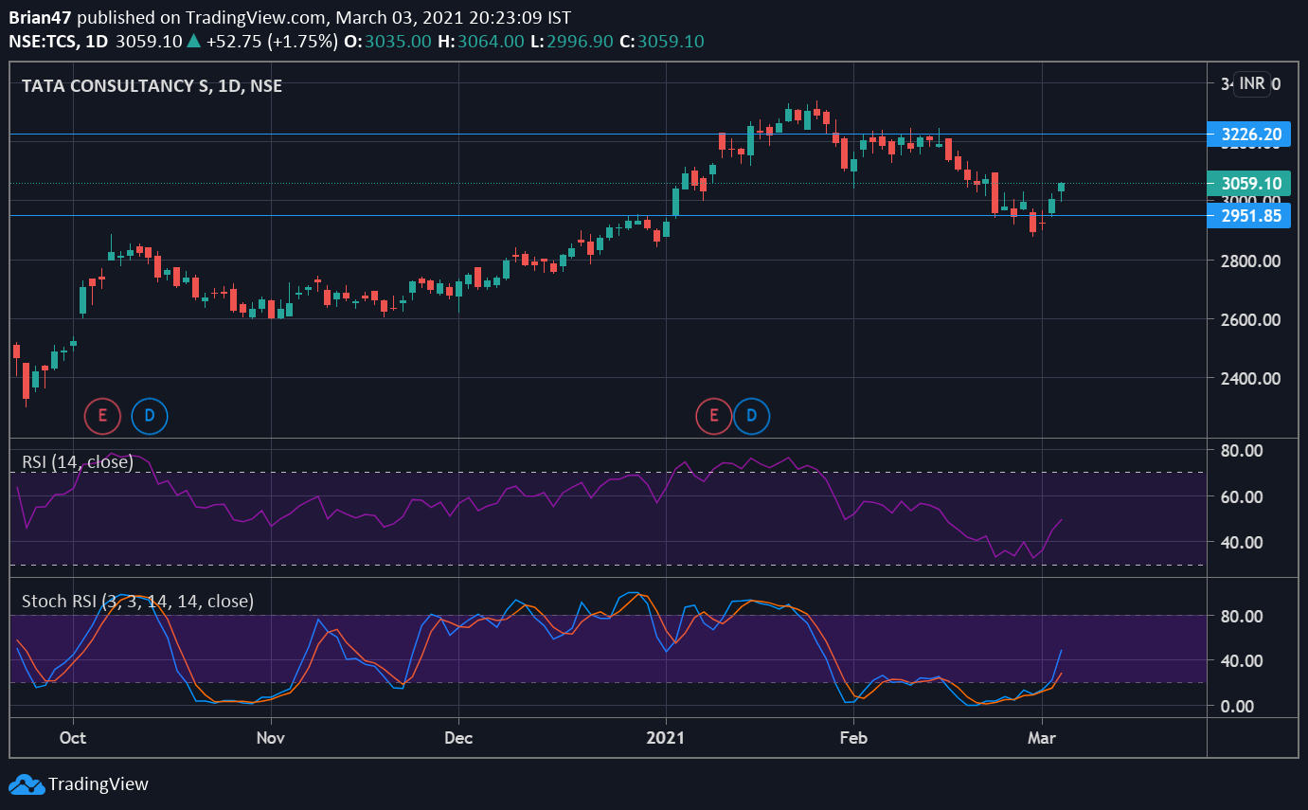Click the 2800.00 price axis label
Viewport: 1308px width, 810px height.
(1250, 261)
